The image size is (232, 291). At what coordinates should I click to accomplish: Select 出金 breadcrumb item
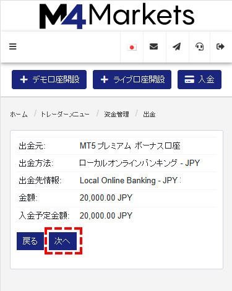(x=149, y=114)
